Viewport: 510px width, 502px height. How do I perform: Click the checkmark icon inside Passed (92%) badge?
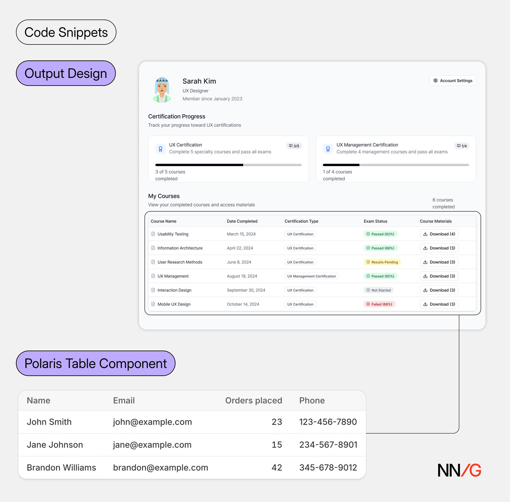pyautogui.click(x=368, y=234)
